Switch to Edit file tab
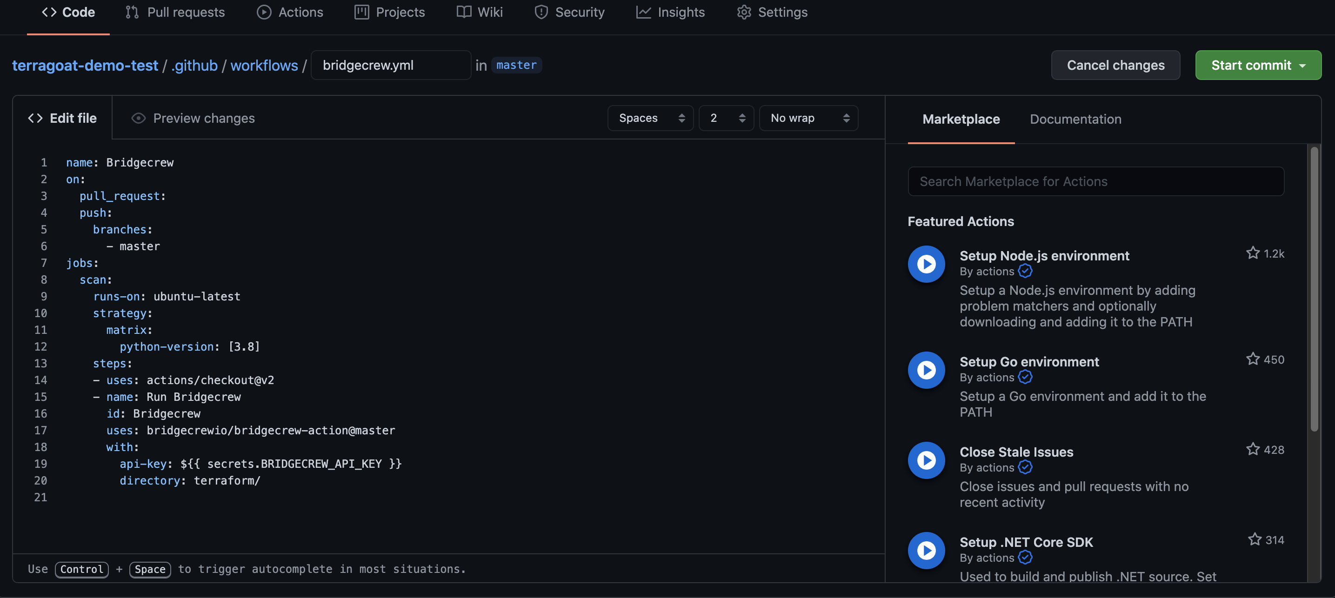The image size is (1335, 598). [62, 118]
